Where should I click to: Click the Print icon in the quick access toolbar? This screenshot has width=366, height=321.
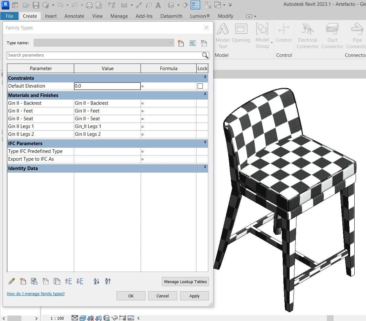(x=89, y=5)
